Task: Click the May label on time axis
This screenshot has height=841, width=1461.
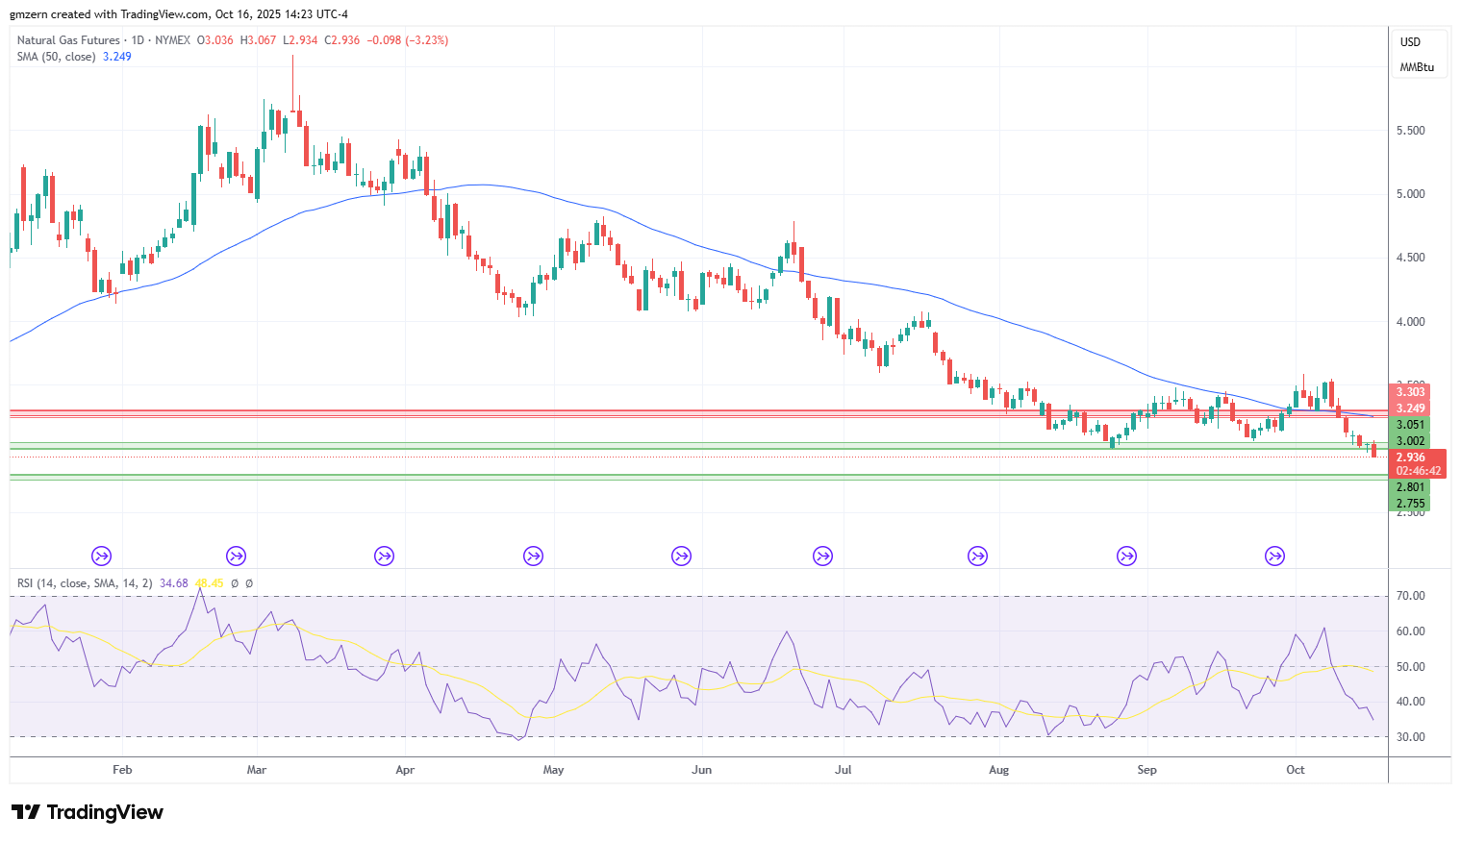Action: coord(553,770)
